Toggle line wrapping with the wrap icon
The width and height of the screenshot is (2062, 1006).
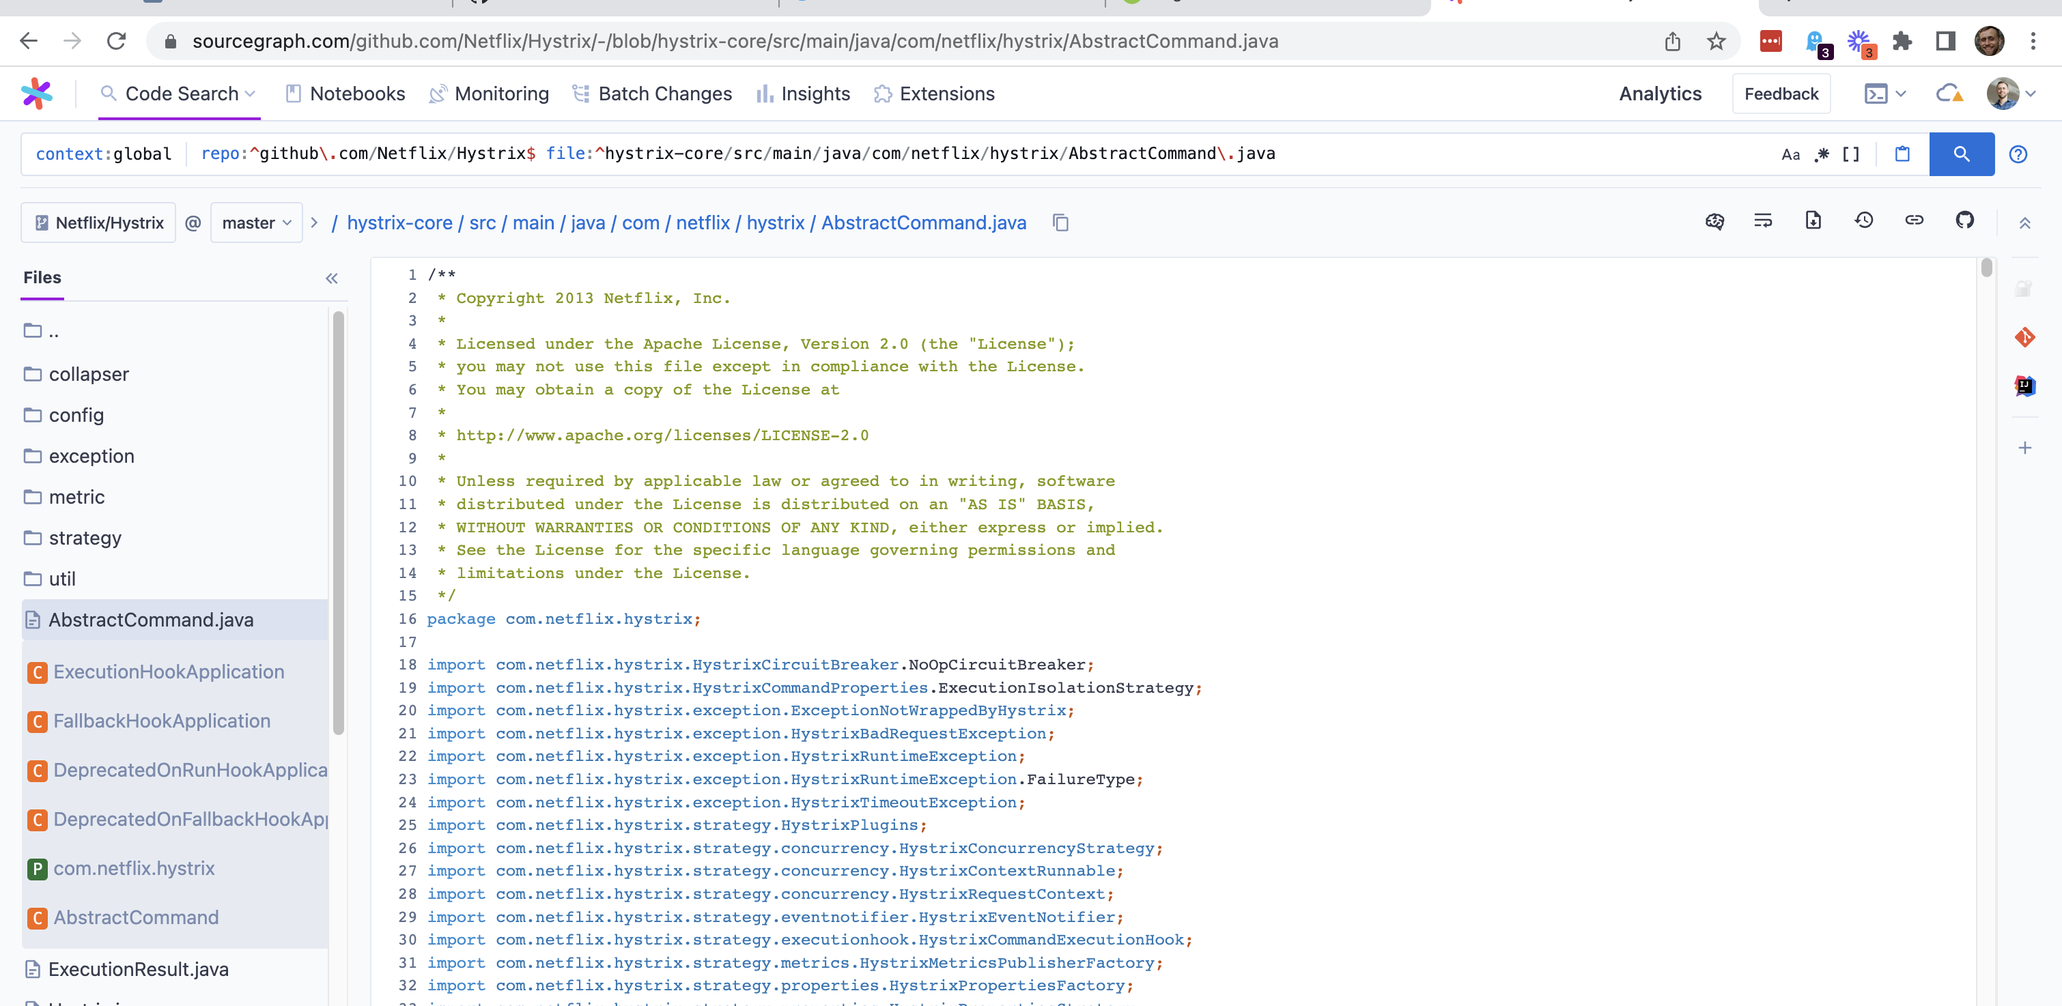pos(1763,221)
